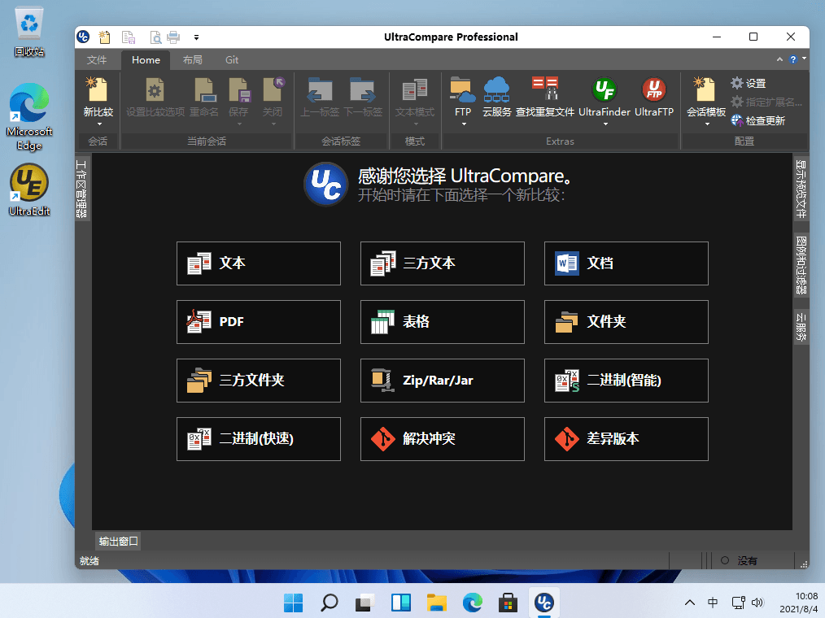Collapse the ribbon with the caret
Image resolution: width=825 pixels, height=618 pixels.
(x=779, y=59)
